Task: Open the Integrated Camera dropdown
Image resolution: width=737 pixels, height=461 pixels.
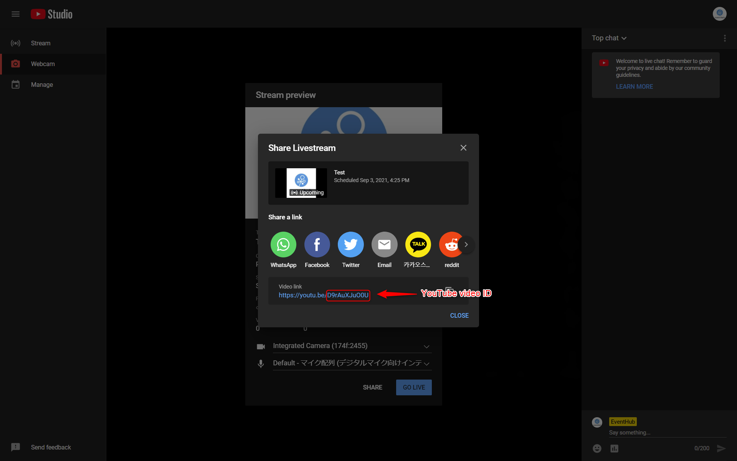Action: (352, 346)
